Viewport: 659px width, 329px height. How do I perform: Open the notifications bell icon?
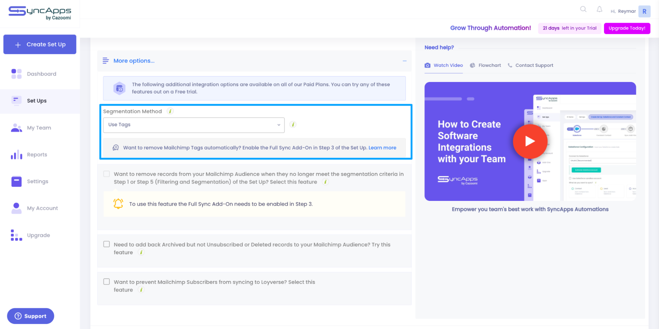[599, 9]
